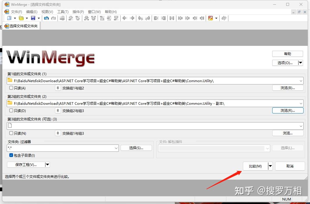Click the swap icon for 交换组2与组3
The width and height of the screenshot is (310, 204).
point(58,111)
